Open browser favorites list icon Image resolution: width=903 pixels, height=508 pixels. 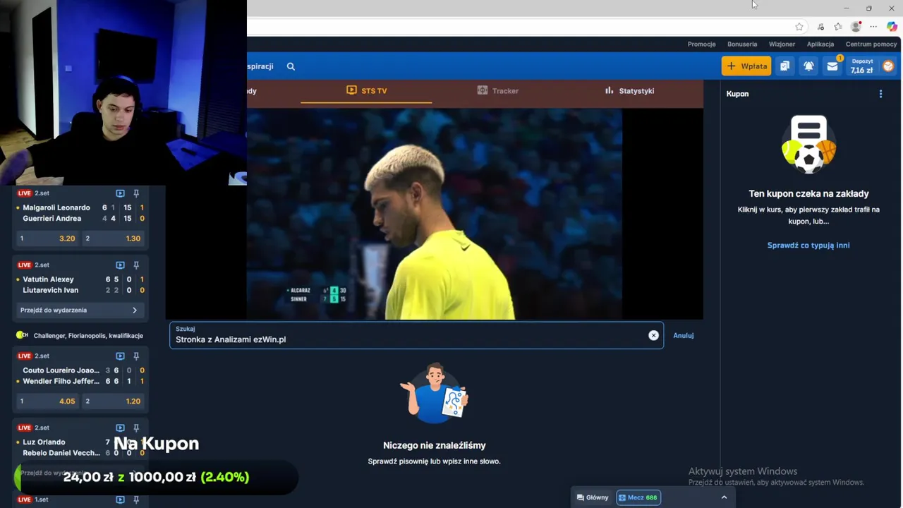(x=838, y=27)
